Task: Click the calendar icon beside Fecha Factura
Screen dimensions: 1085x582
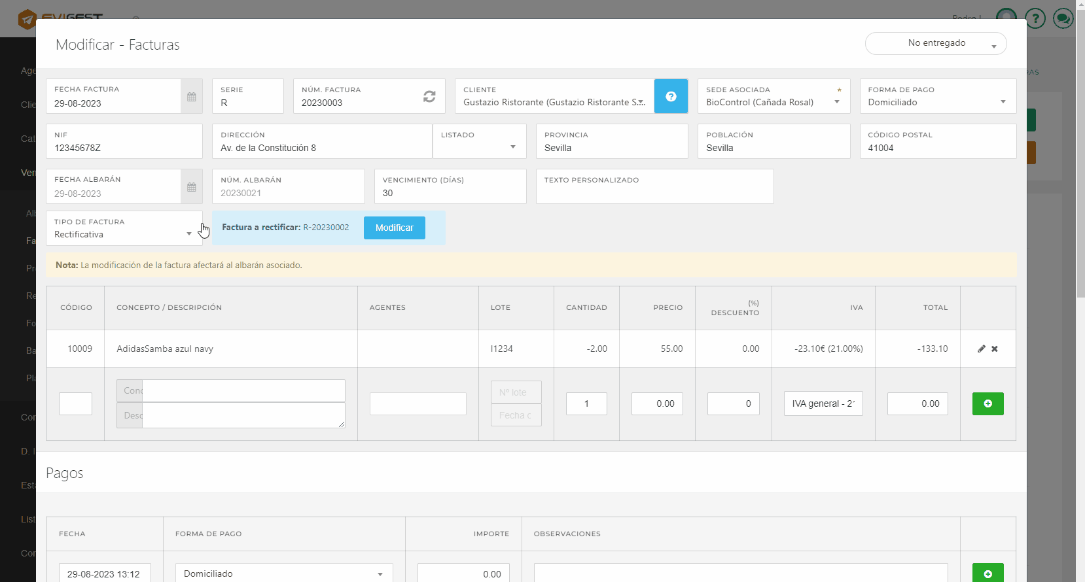Action: coord(191,97)
